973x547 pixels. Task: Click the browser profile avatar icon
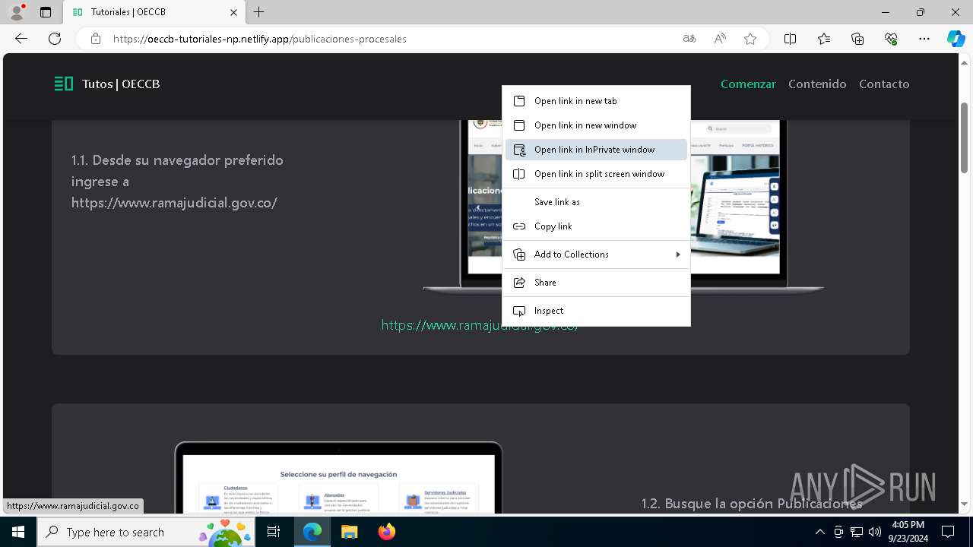pos(16,12)
